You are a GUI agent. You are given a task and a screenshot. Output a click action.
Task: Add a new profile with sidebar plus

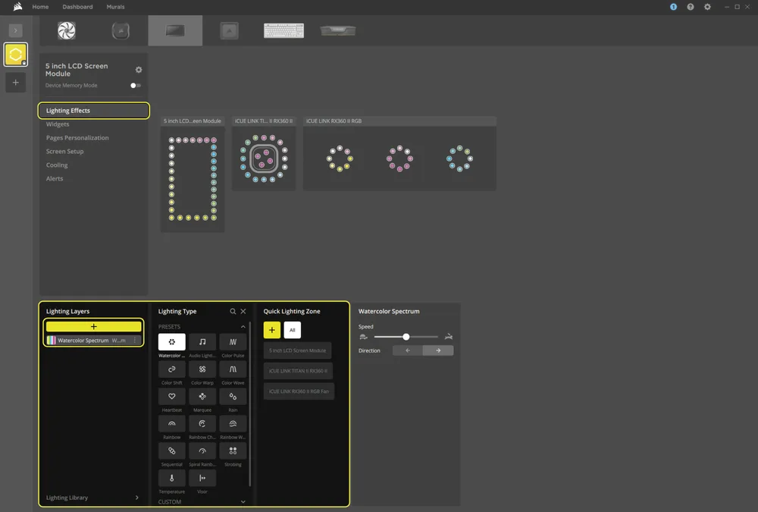pos(15,83)
